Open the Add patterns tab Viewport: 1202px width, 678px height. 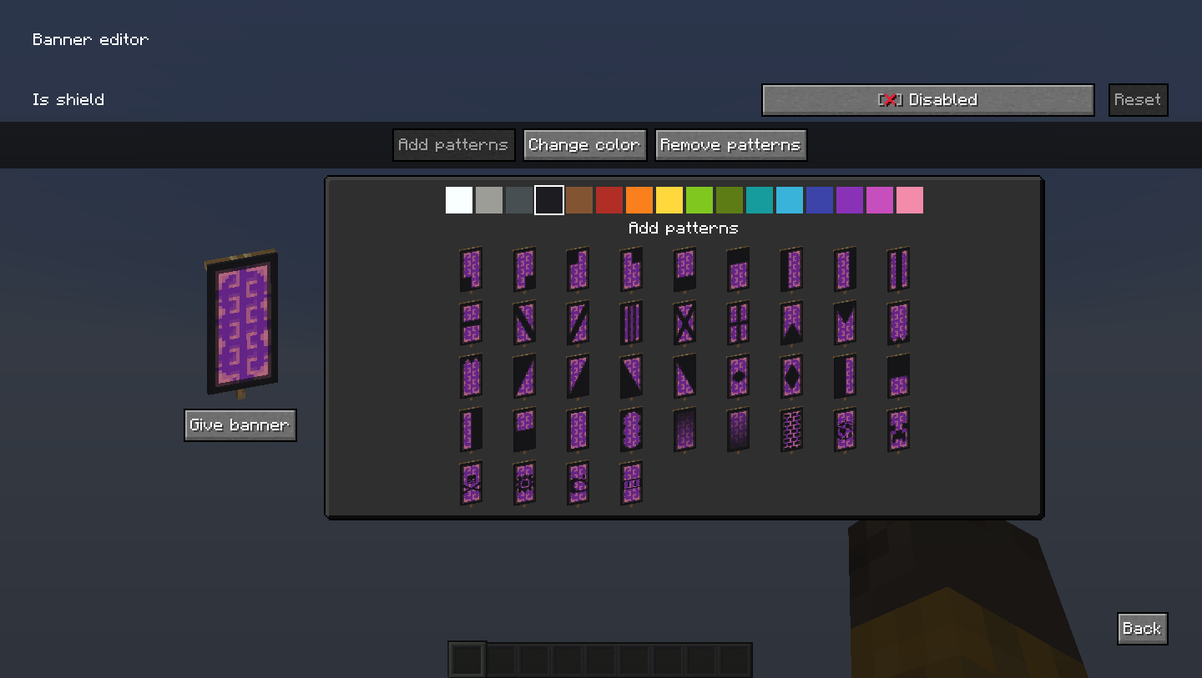coord(453,145)
